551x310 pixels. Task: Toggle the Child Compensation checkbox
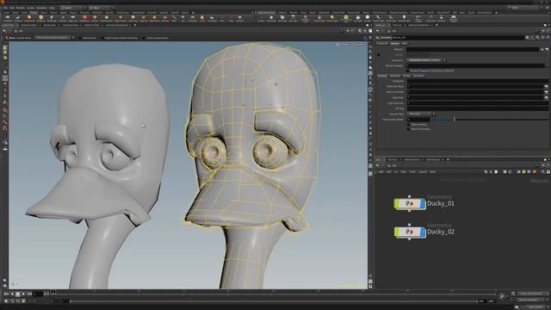(x=144, y=38)
